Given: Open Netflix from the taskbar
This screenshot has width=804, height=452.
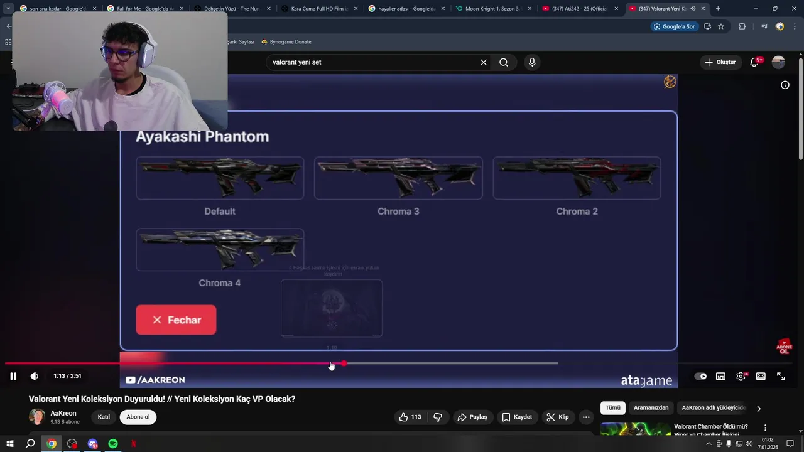Looking at the screenshot, I should pos(133,444).
